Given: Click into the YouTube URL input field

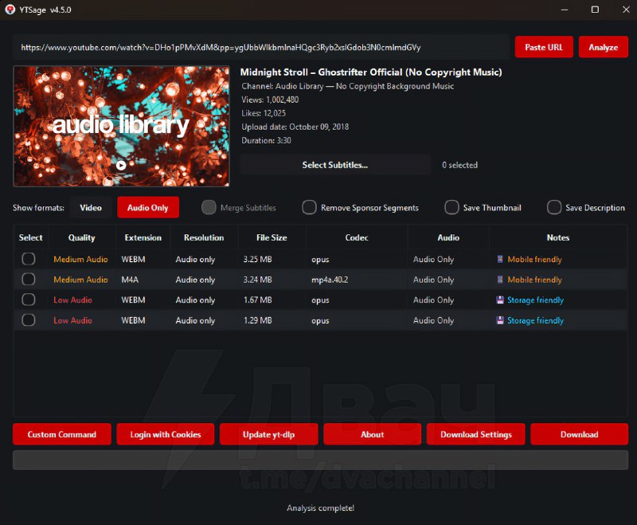Looking at the screenshot, I should pos(261,48).
